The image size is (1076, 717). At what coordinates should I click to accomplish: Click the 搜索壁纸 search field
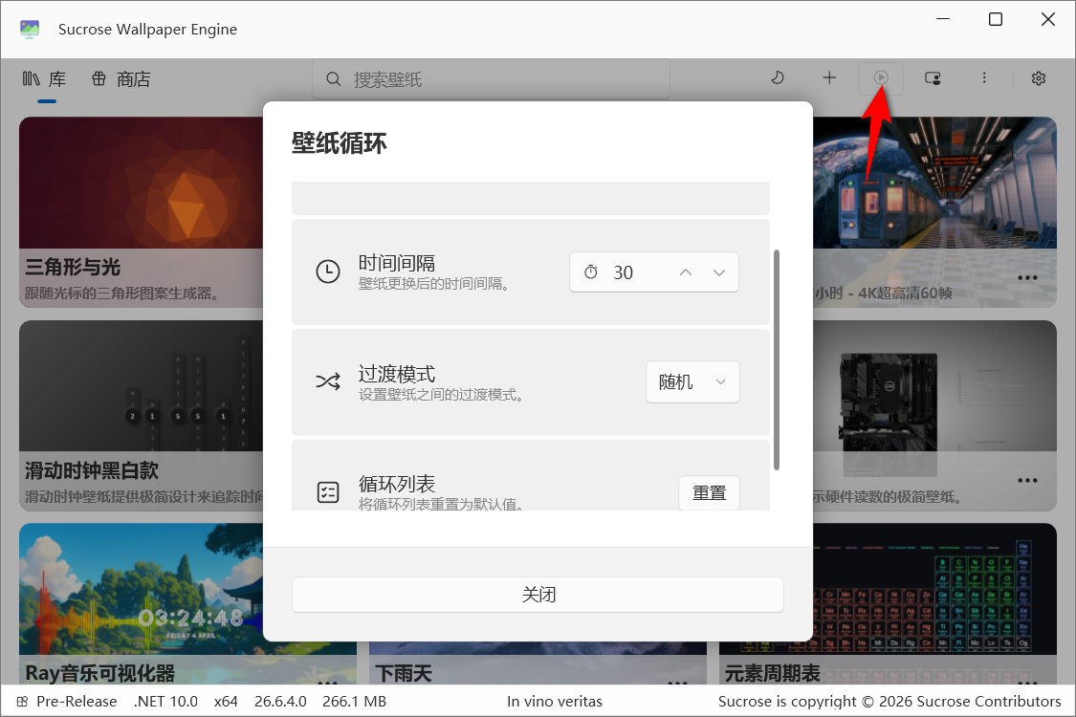point(492,79)
